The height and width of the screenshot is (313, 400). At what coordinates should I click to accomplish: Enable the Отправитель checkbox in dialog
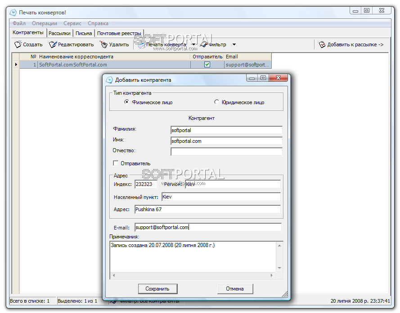116,163
